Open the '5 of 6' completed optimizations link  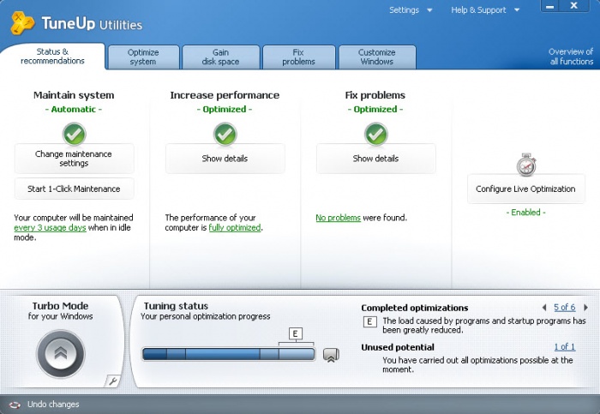pyautogui.click(x=564, y=307)
